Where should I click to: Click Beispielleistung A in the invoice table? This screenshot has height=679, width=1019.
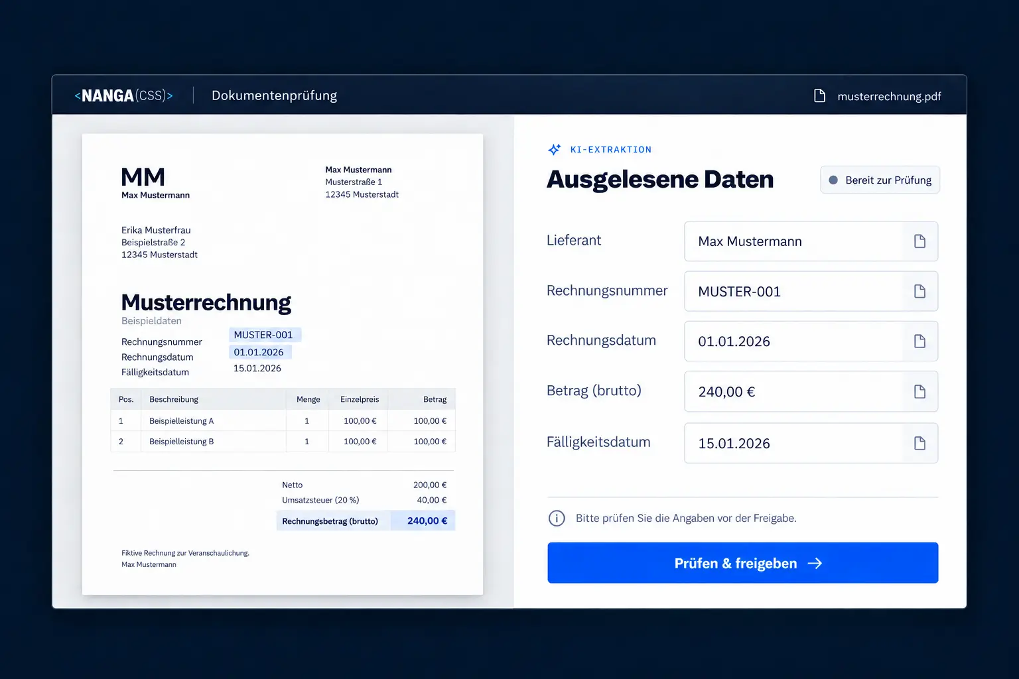(x=181, y=421)
